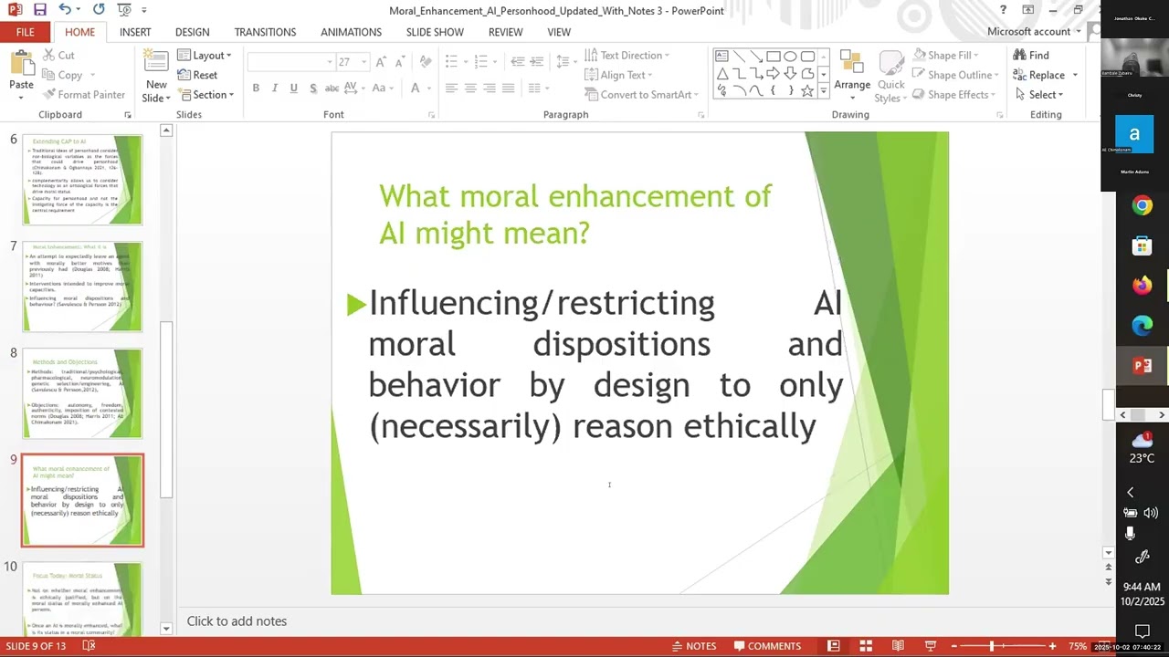Select the oval shape in gallery
Image resolution: width=1169 pixels, height=657 pixels.
pyautogui.click(x=790, y=56)
